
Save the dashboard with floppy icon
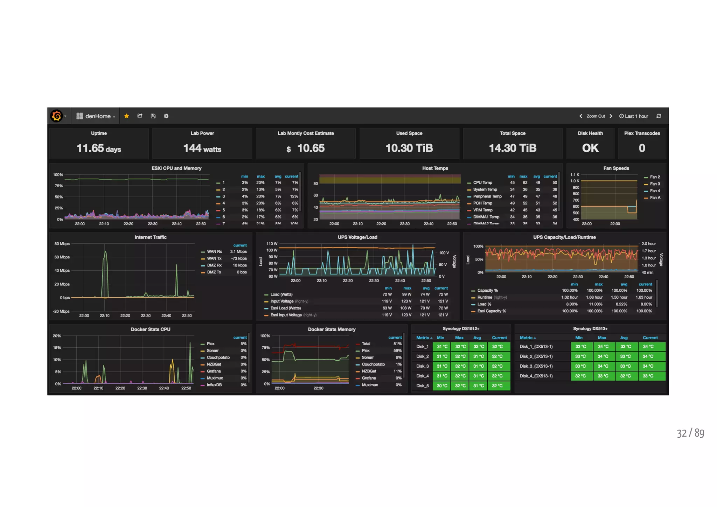click(153, 116)
